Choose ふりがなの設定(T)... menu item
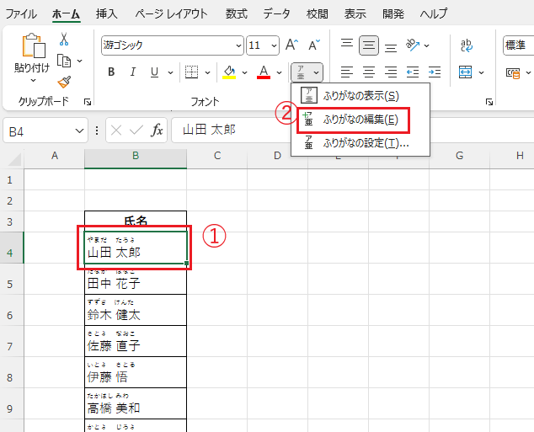534x432 pixels. pos(360,143)
